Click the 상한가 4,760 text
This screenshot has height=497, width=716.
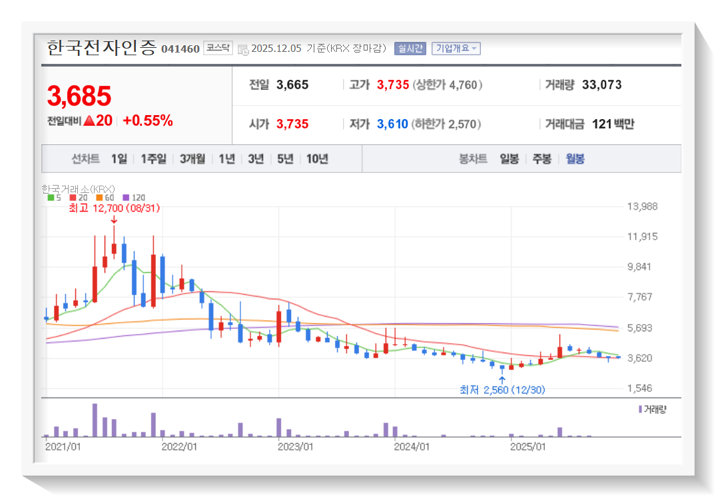click(x=448, y=84)
